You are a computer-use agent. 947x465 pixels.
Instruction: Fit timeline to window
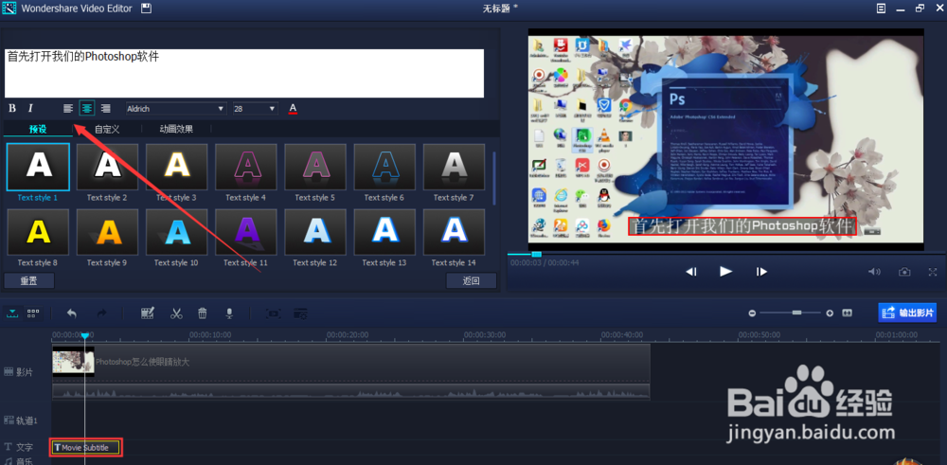[847, 313]
